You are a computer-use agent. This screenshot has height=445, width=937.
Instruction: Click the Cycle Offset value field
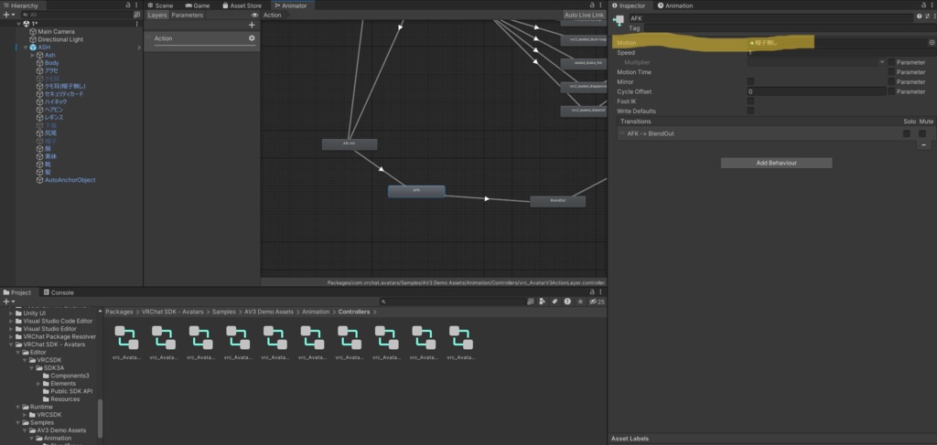(x=816, y=92)
